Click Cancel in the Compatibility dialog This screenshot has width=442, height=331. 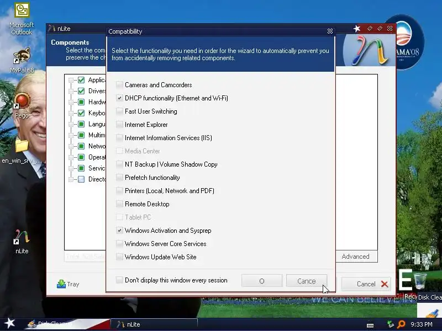(307, 281)
